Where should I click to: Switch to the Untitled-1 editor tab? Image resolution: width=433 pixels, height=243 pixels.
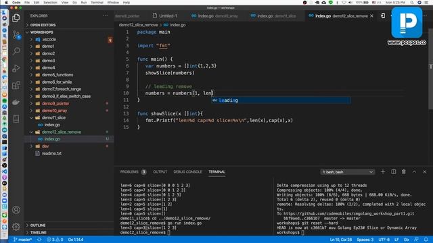point(164,16)
